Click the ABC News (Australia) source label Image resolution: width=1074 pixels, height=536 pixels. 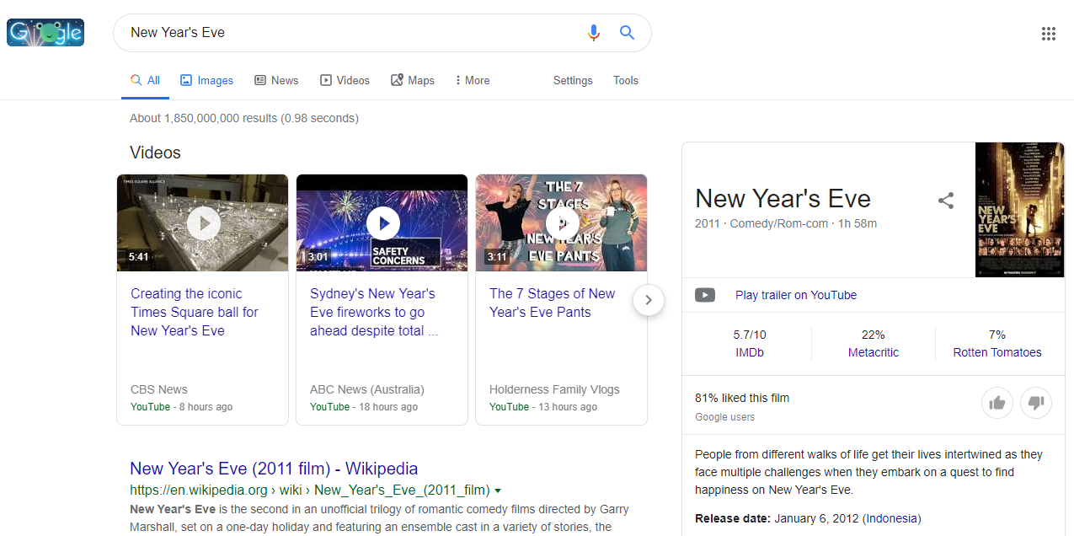pyautogui.click(x=367, y=389)
